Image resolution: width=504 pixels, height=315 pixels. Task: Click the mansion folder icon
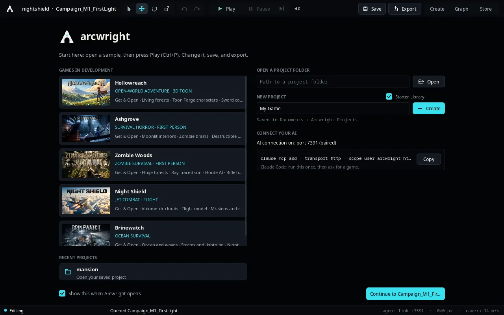(x=68, y=272)
